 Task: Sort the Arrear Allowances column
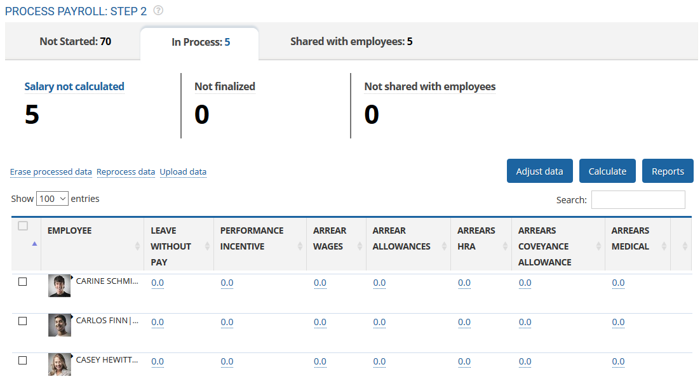pyautogui.click(x=443, y=246)
